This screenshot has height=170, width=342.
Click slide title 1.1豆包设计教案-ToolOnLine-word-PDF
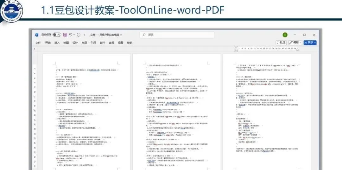pos(133,10)
